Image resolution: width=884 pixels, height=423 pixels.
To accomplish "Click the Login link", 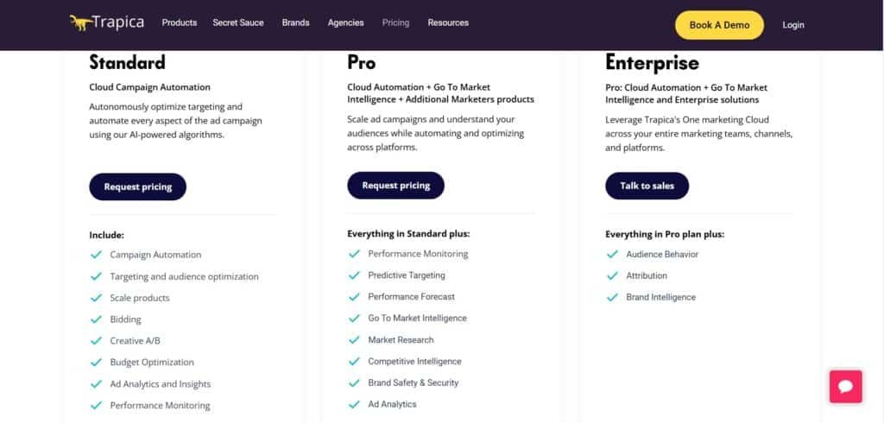I will [x=792, y=25].
